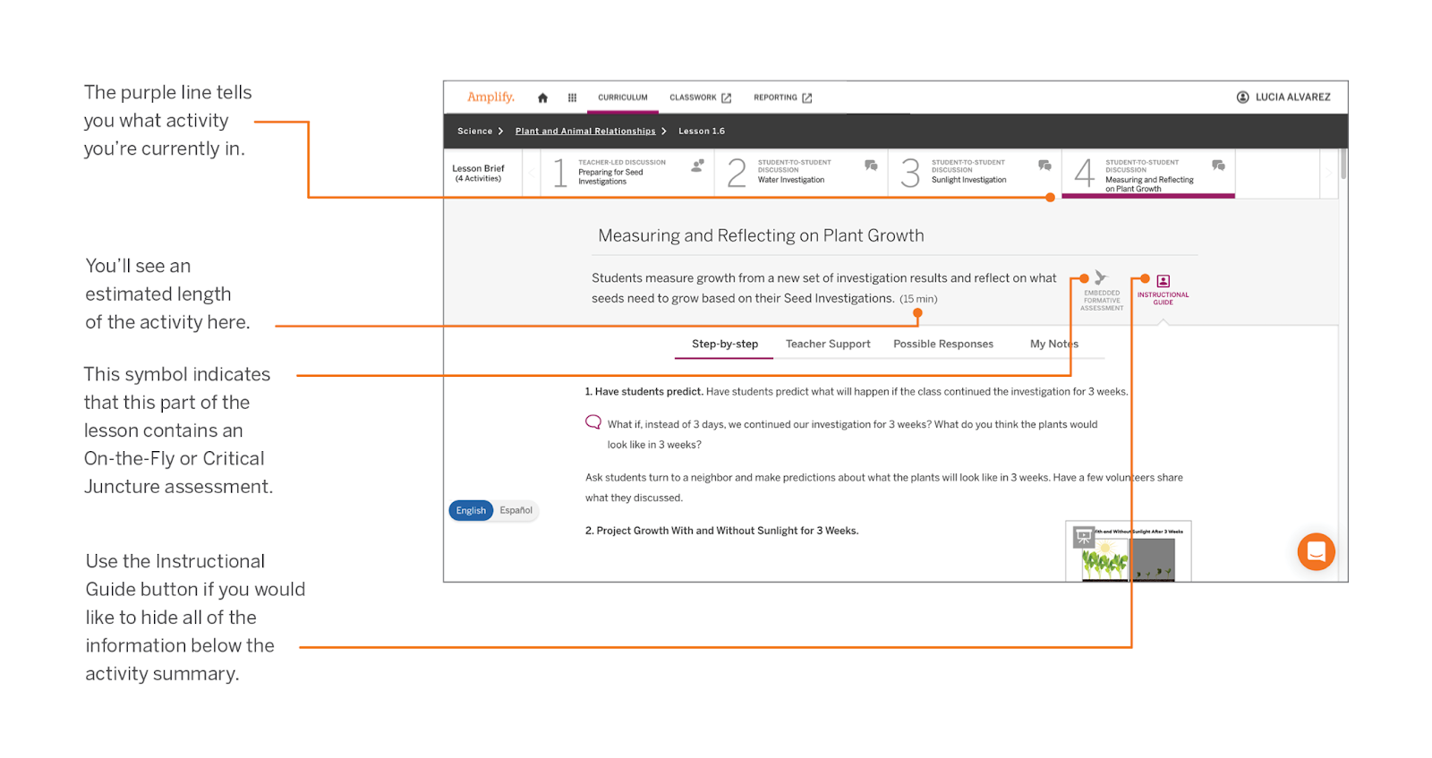This screenshot has width=1432, height=758.
Task: Switch language to Español
Action: tap(516, 510)
